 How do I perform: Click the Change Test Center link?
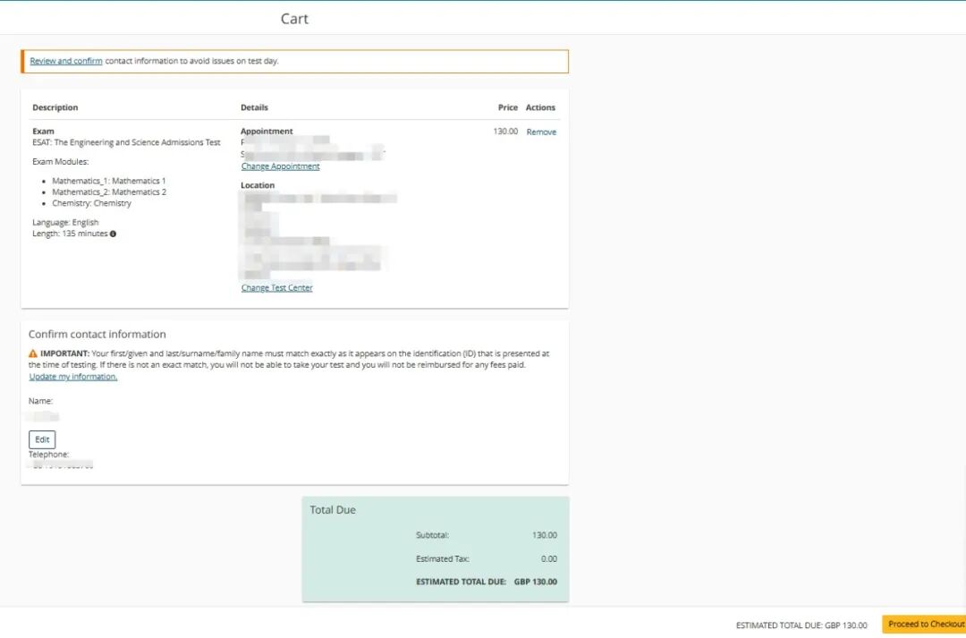coord(276,288)
